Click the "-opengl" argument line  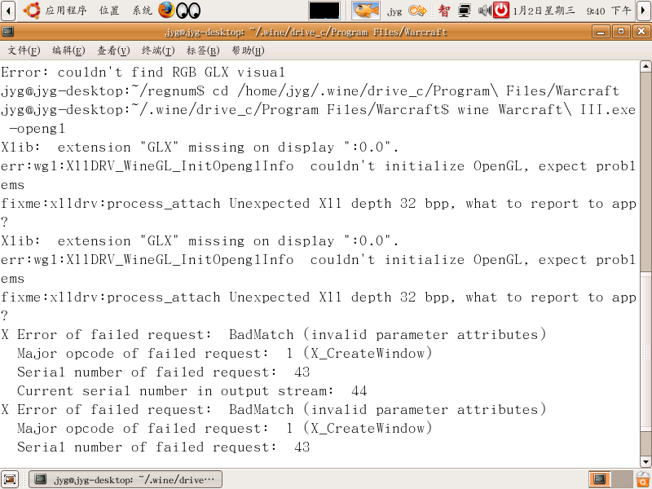(x=37, y=129)
